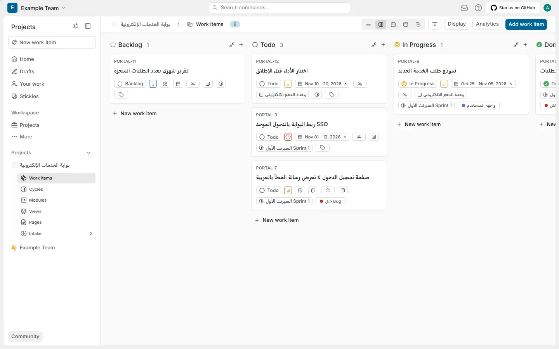Open Todo state dropdown on PORTAL-12

coord(269,84)
